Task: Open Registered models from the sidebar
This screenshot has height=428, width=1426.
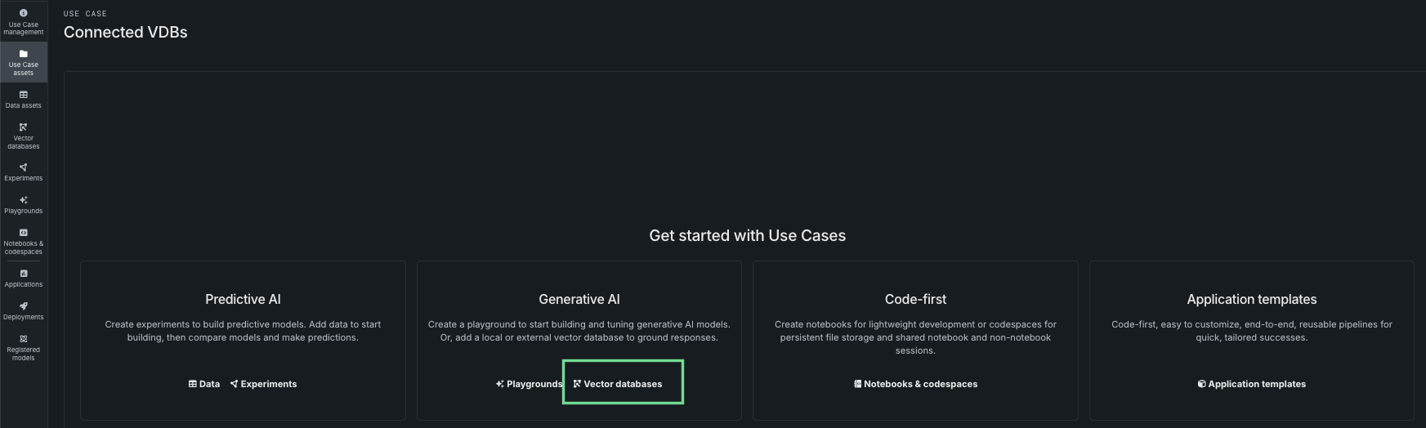Action: click(x=23, y=347)
